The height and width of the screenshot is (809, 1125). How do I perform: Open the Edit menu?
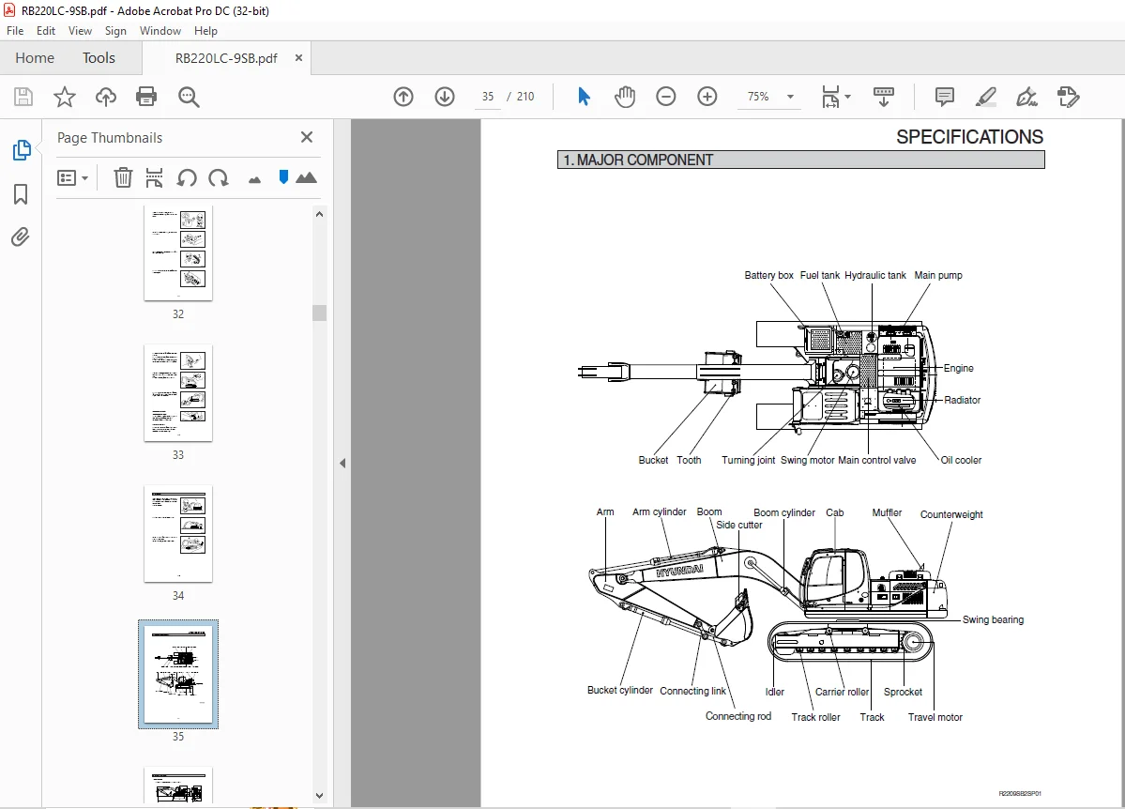[x=46, y=31]
